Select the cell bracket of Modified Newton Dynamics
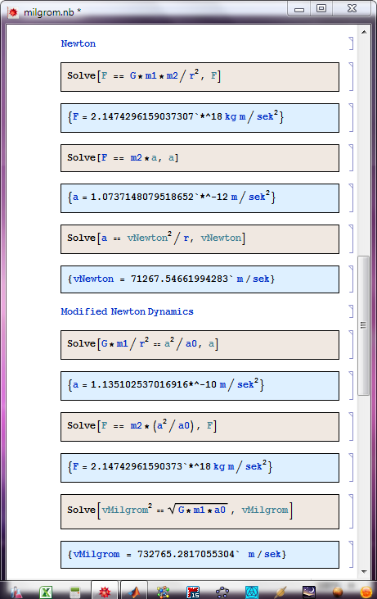This screenshot has height=599, width=377. point(351,311)
